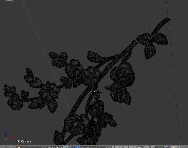Open the Object Mode selector dropdown

(x=30, y=147)
